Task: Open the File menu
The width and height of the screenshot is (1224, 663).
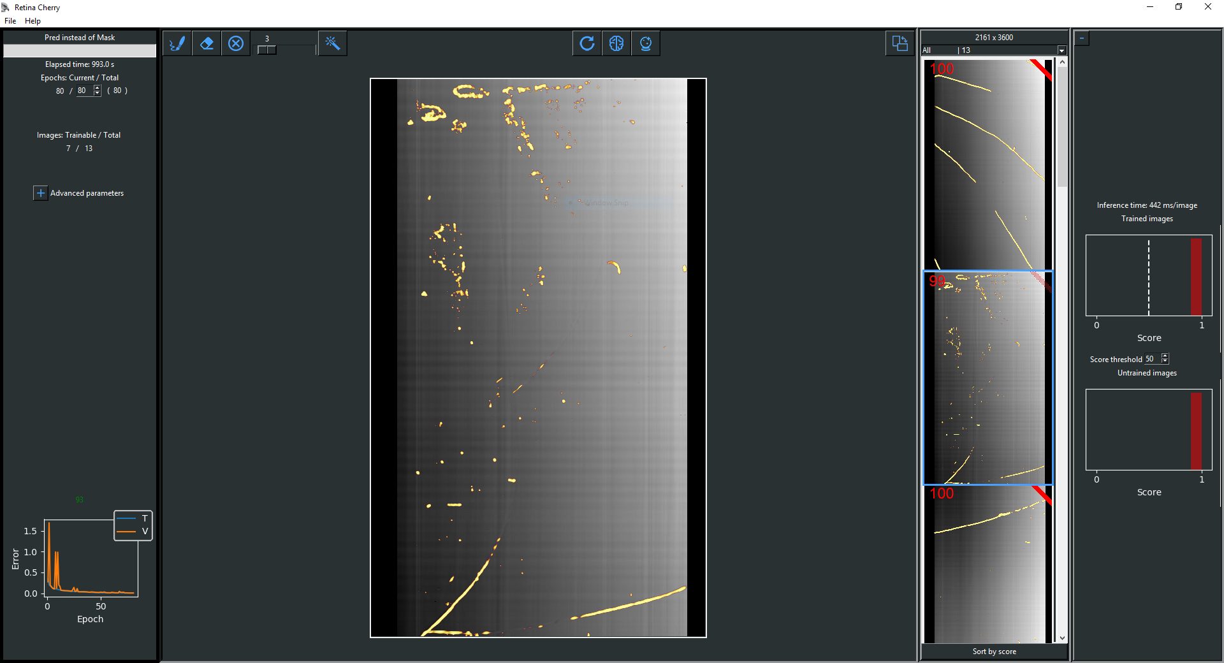Action: point(10,21)
